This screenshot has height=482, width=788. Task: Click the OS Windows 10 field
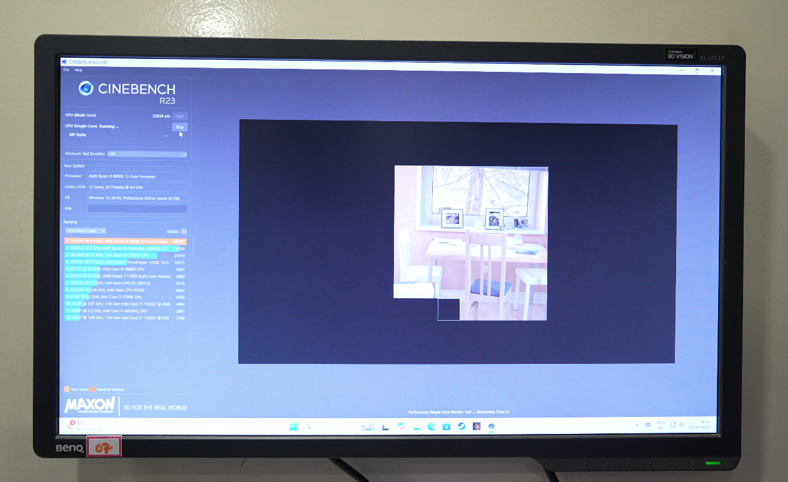[137, 198]
